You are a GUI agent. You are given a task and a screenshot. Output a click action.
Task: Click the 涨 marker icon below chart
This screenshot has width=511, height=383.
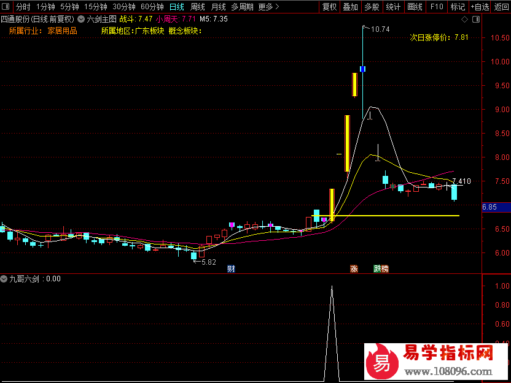354,268
